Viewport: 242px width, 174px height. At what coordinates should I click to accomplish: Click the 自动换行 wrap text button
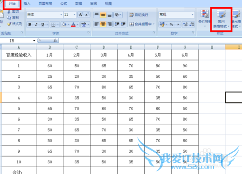[x=139, y=15]
